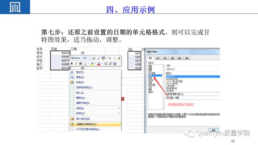Open the Fill Color dropdown arrow
258x145 pixels.
pos(95,64)
